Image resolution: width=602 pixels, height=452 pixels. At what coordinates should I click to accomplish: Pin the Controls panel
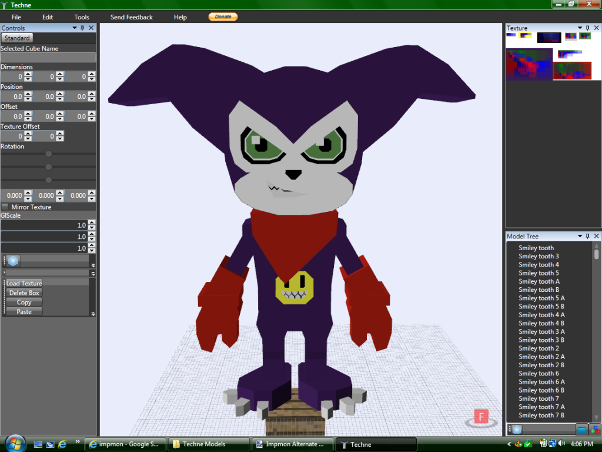82,28
